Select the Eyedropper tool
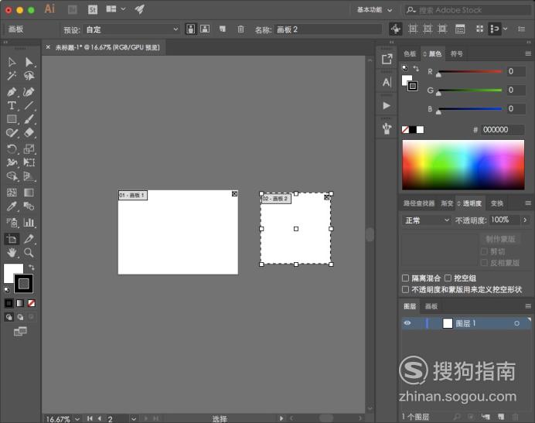The width and height of the screenshot is (535, 423). (x=12, y=206)
